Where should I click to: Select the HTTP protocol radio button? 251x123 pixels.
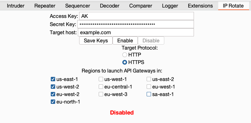pyautogui.click(x=125, y=55)
